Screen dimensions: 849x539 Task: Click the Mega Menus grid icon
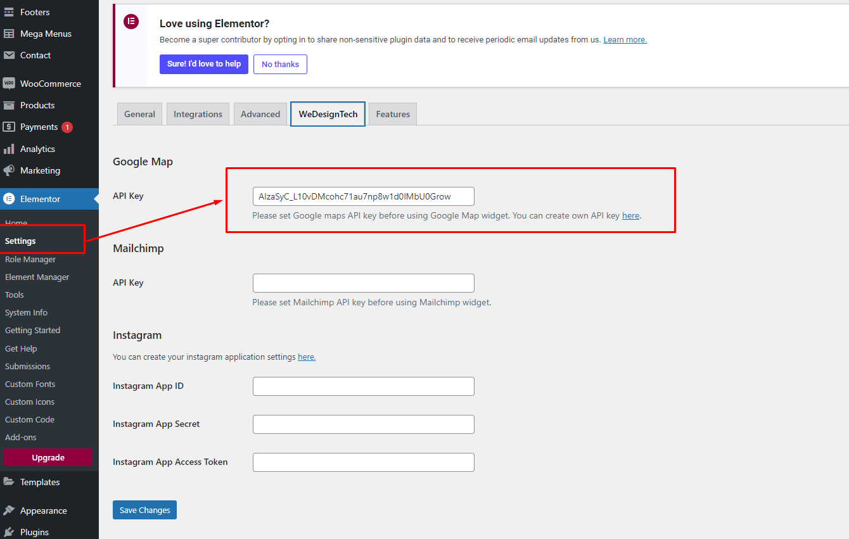(x=9, y=34)
